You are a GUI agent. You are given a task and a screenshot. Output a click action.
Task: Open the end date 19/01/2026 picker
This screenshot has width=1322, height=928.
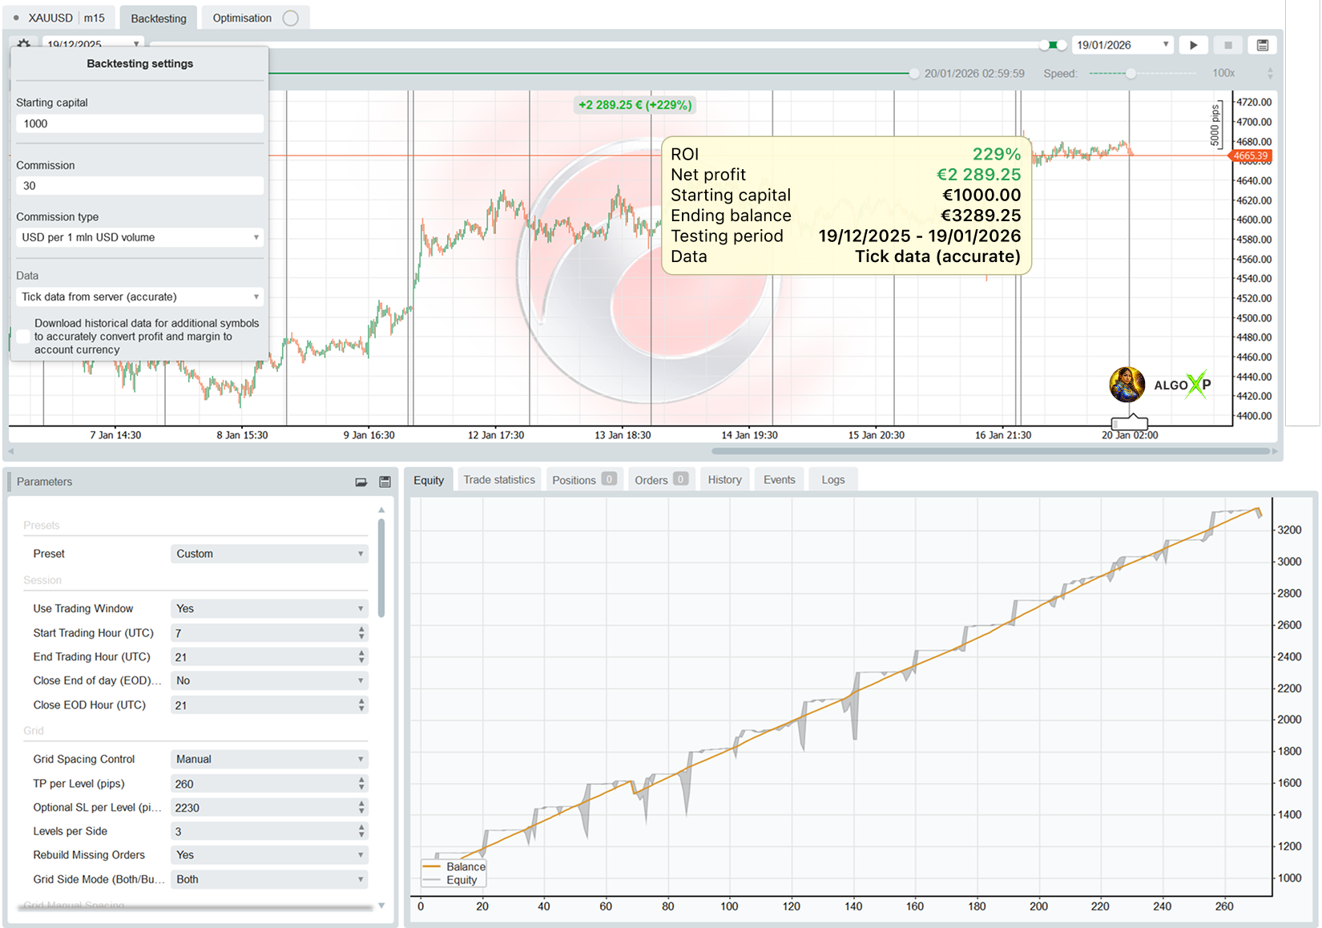(x=1122, y=45)
